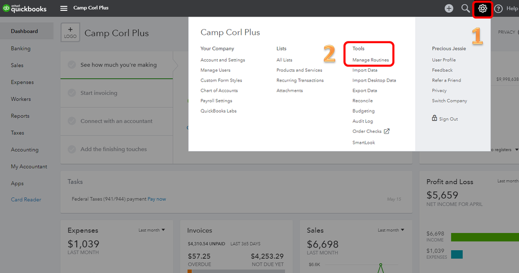Open Accounting in sidebar
Screen dimensions: 519x273
point(24,149)
